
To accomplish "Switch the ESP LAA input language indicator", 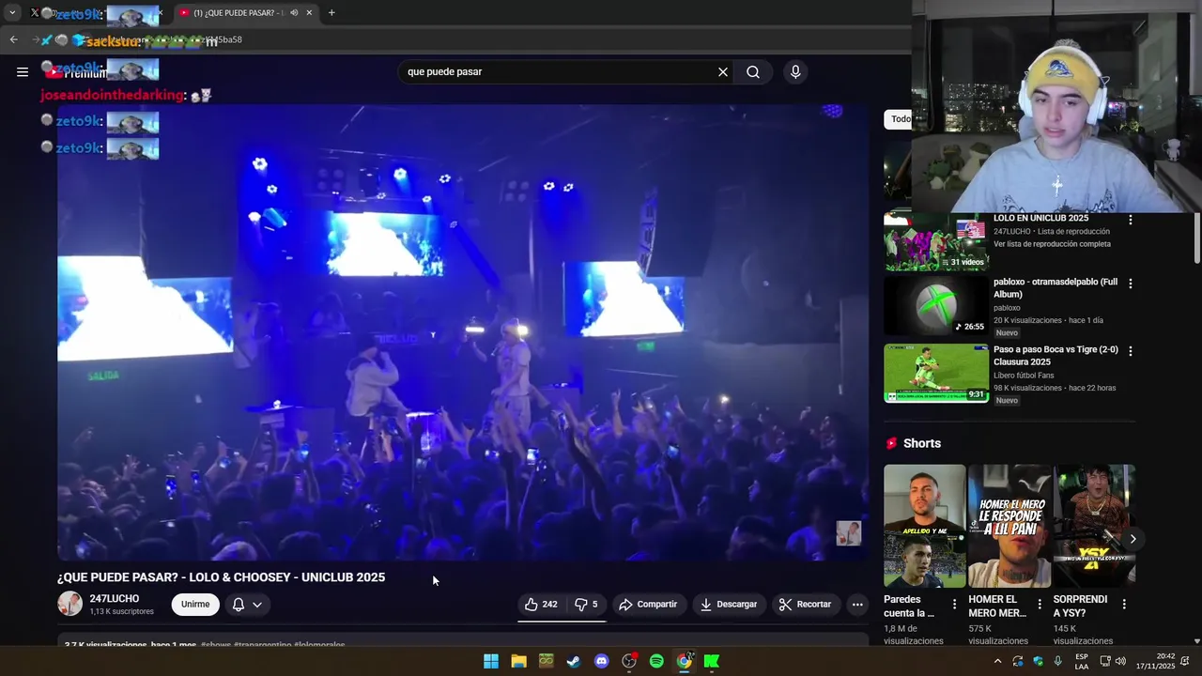I will 1082,661.
